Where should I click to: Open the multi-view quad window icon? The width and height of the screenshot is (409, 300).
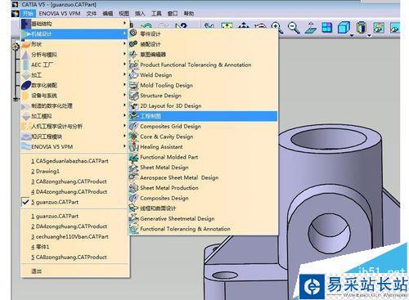pos(327,28)
